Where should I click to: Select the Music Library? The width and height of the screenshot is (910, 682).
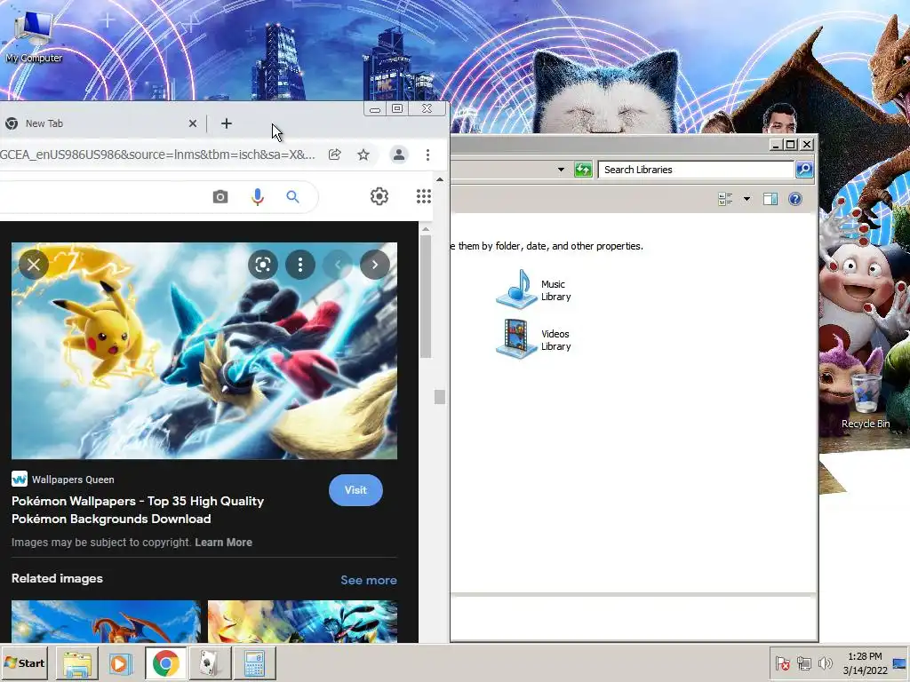click(534, 289)
